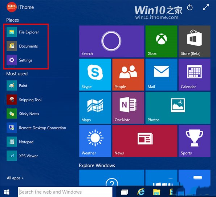Click the Documents icon in Places
This screenshot has height=197, width=216.
coord(12,46)
